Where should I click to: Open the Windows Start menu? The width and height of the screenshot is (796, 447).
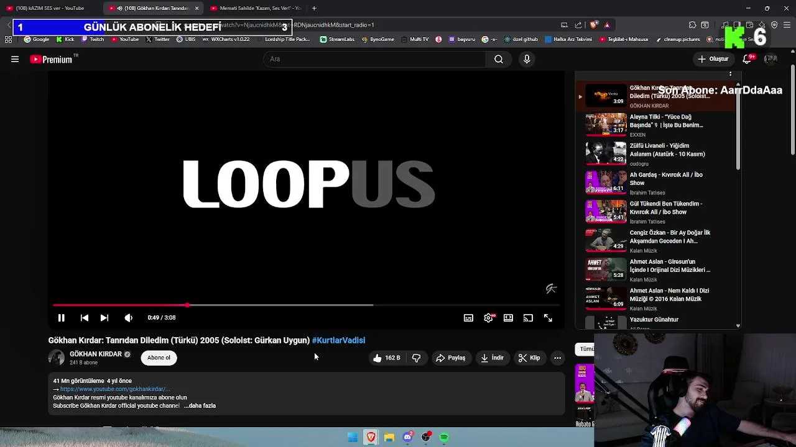353,437
